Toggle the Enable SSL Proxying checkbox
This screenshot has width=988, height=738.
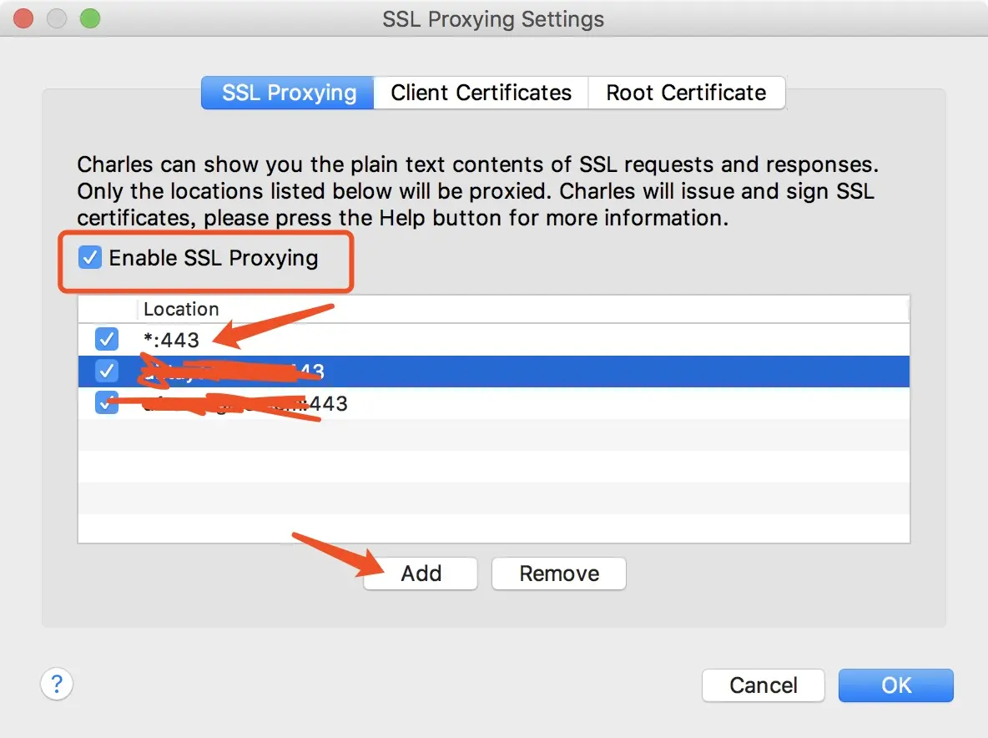[x=89, y=257]
